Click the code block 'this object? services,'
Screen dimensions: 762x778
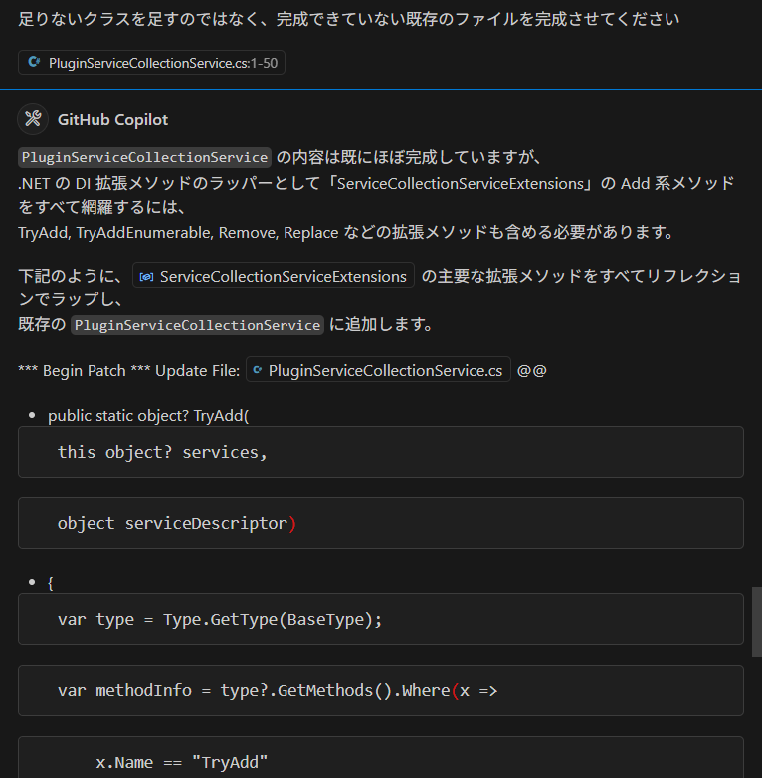click(381, 452)
